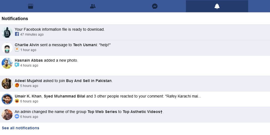Click the Facebook logo icon beside 47 minutes ago
This screenshot has width=270, height=135.
click(17, 34)
